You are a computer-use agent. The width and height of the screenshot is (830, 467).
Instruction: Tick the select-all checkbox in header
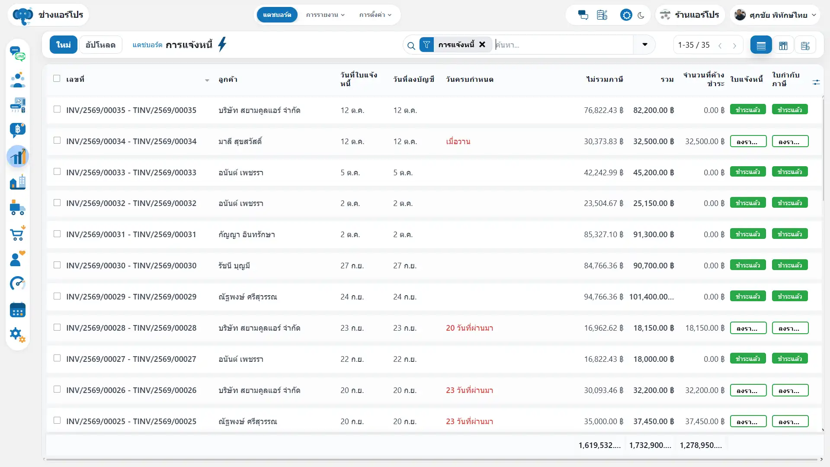[x=57, y=78]
